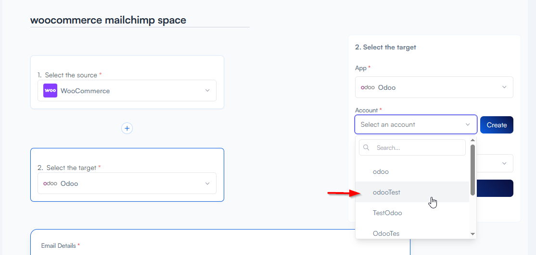
Task: Select the 'OdooTes' account entry
Action: pyautogui.click(x=386, y=233)
